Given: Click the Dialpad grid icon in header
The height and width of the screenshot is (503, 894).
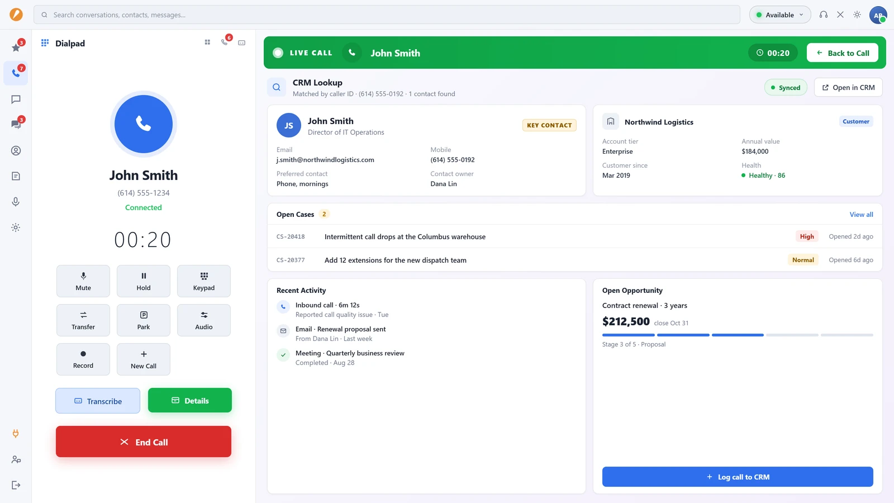Looking at the screenshot, I should click(45, 43).
